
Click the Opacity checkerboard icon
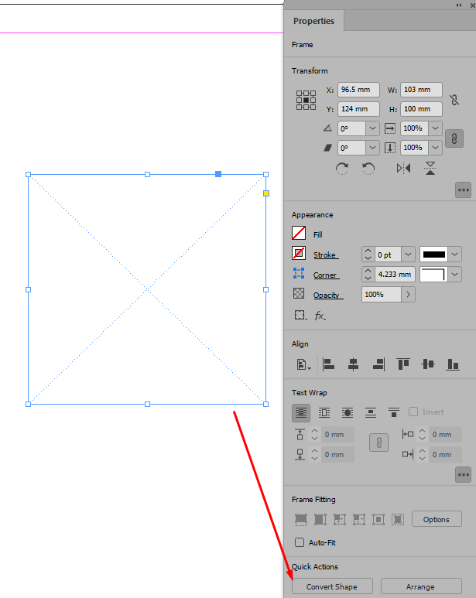pyautogui.click(x=299, y=293)
